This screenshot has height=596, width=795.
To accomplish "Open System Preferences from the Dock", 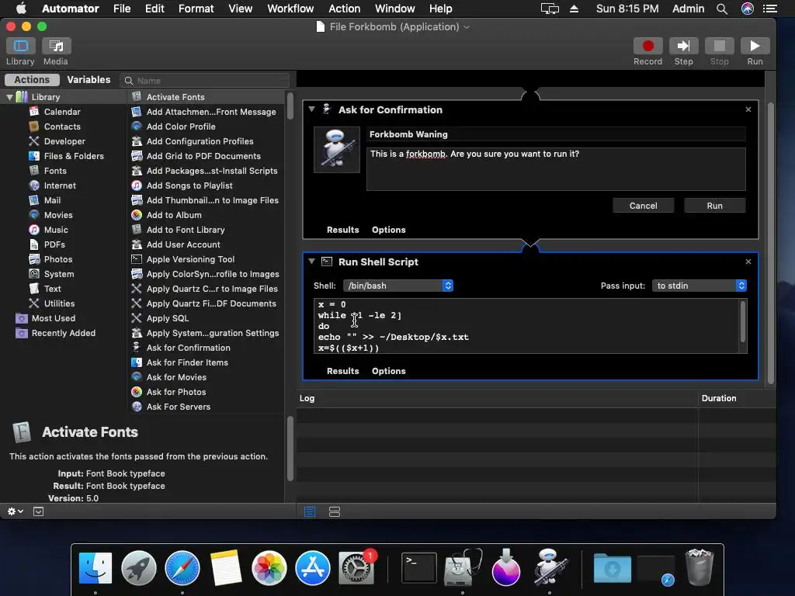I will coord(356,567).
